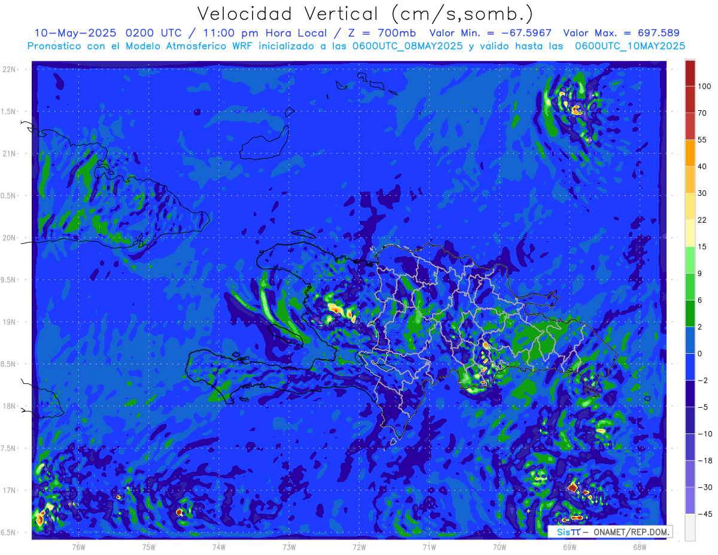Click the 73W longitude label

(289, 547)
